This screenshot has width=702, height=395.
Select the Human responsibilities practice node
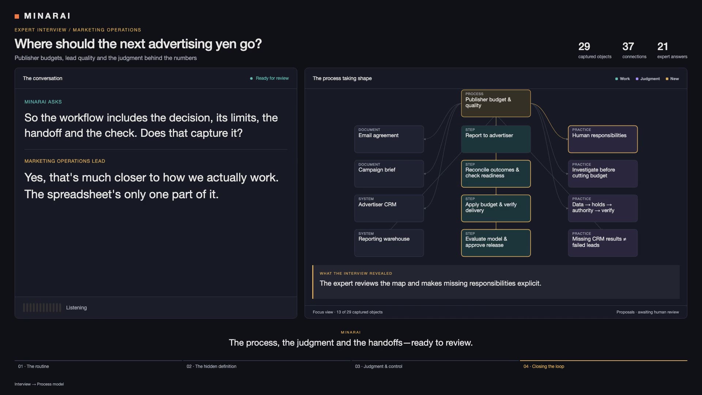(x=603, y=139)
